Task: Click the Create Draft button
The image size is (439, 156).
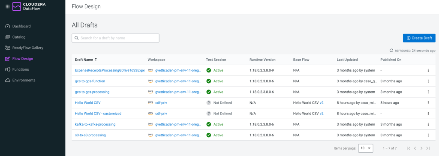Action: point(419,38)
